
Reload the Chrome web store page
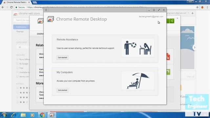pyautogui.click(x=11, y=7)
